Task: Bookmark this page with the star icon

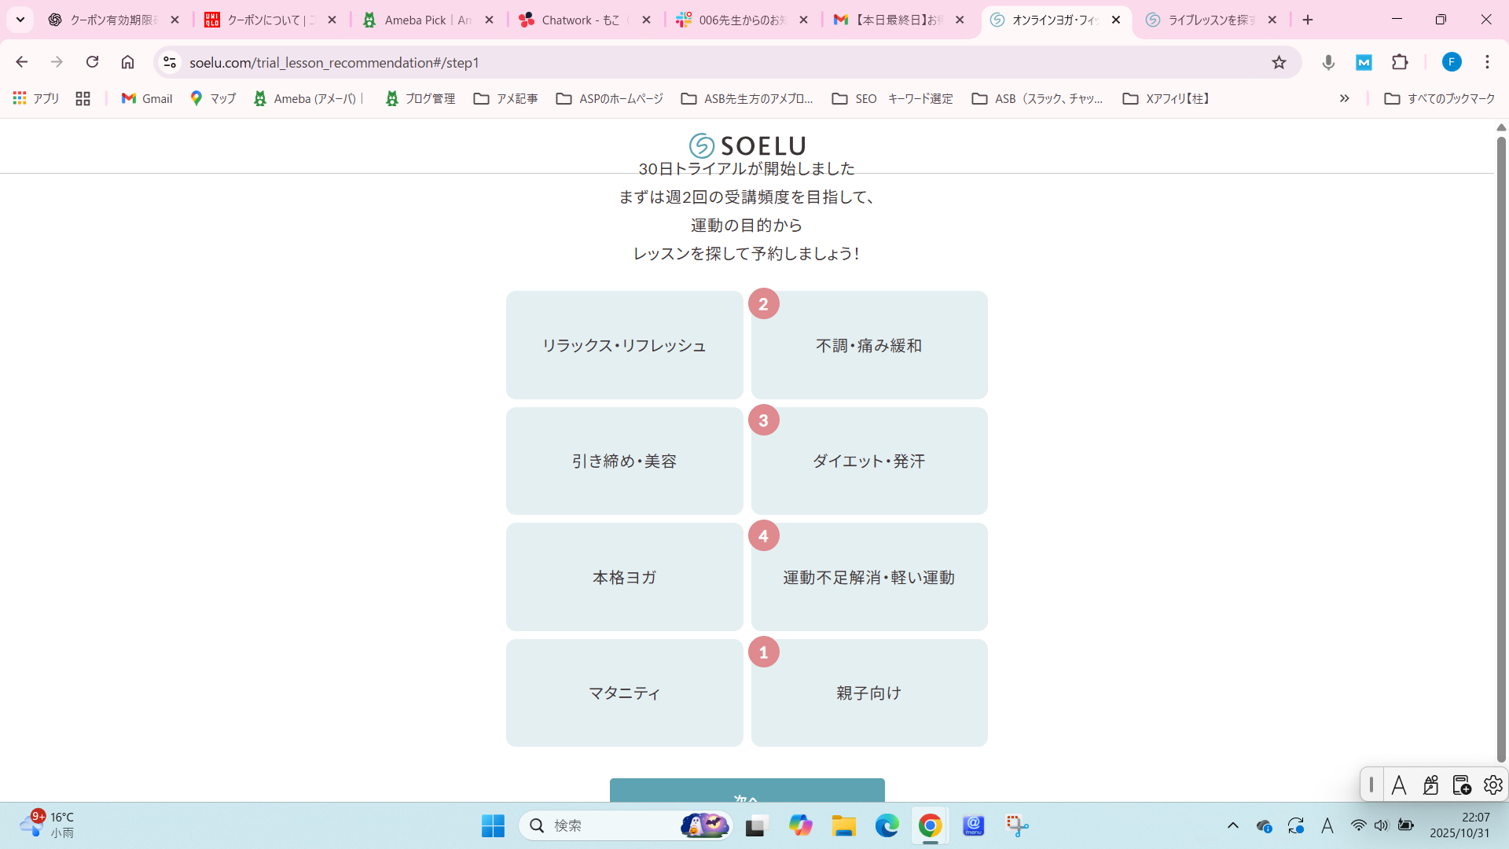Action: [1279, 62]
